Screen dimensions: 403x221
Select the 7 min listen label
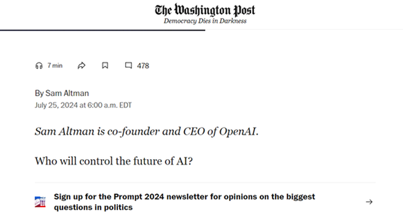[55, 65]
